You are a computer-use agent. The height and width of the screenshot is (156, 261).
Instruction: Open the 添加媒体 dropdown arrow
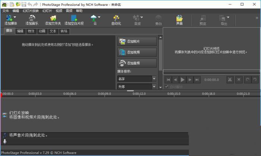tap(15, 17)
